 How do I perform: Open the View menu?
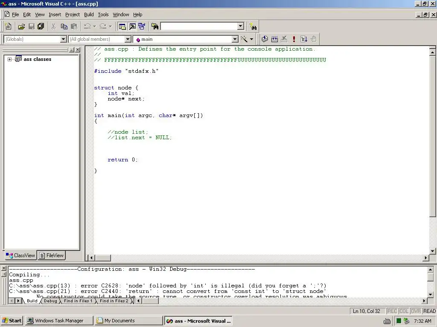click(40, 14)
